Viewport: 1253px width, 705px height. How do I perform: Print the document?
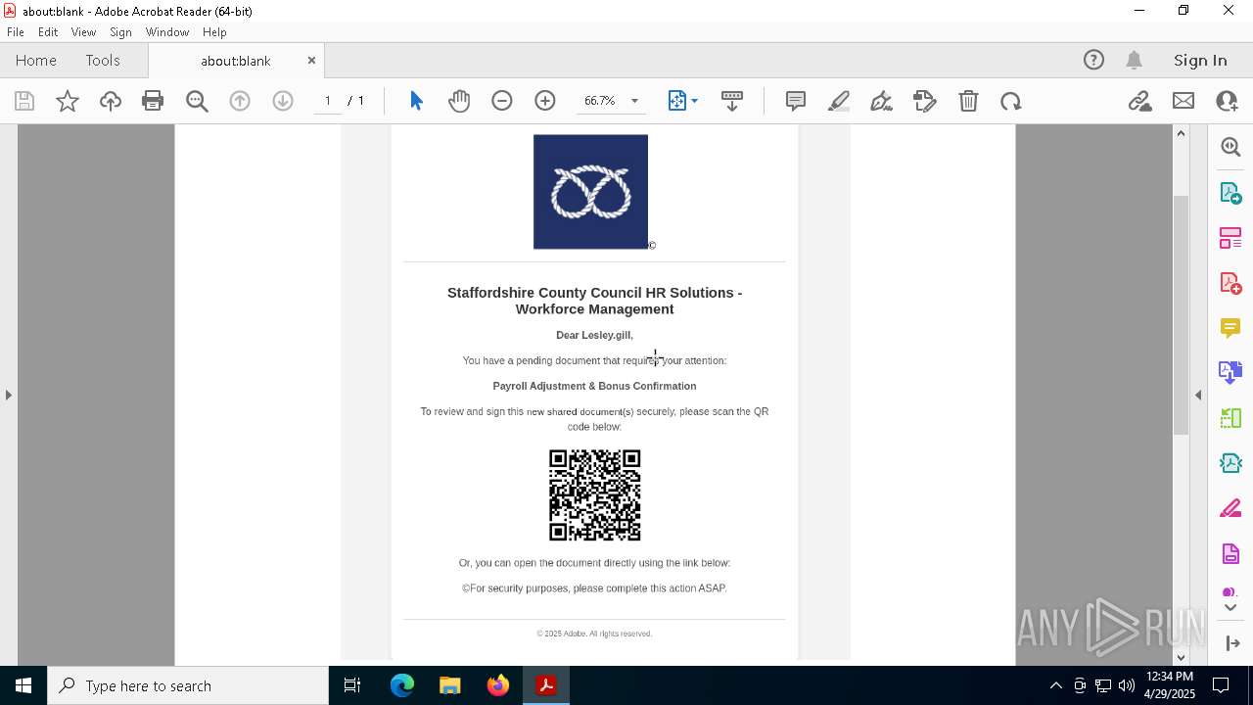point(153,101)
